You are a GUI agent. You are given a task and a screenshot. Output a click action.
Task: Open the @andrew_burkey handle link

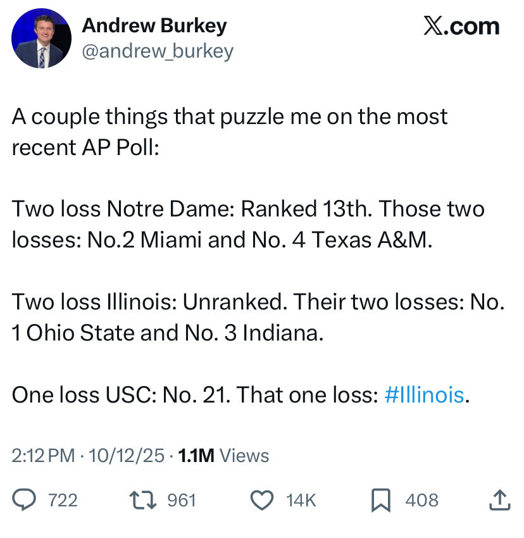point(158,51)
